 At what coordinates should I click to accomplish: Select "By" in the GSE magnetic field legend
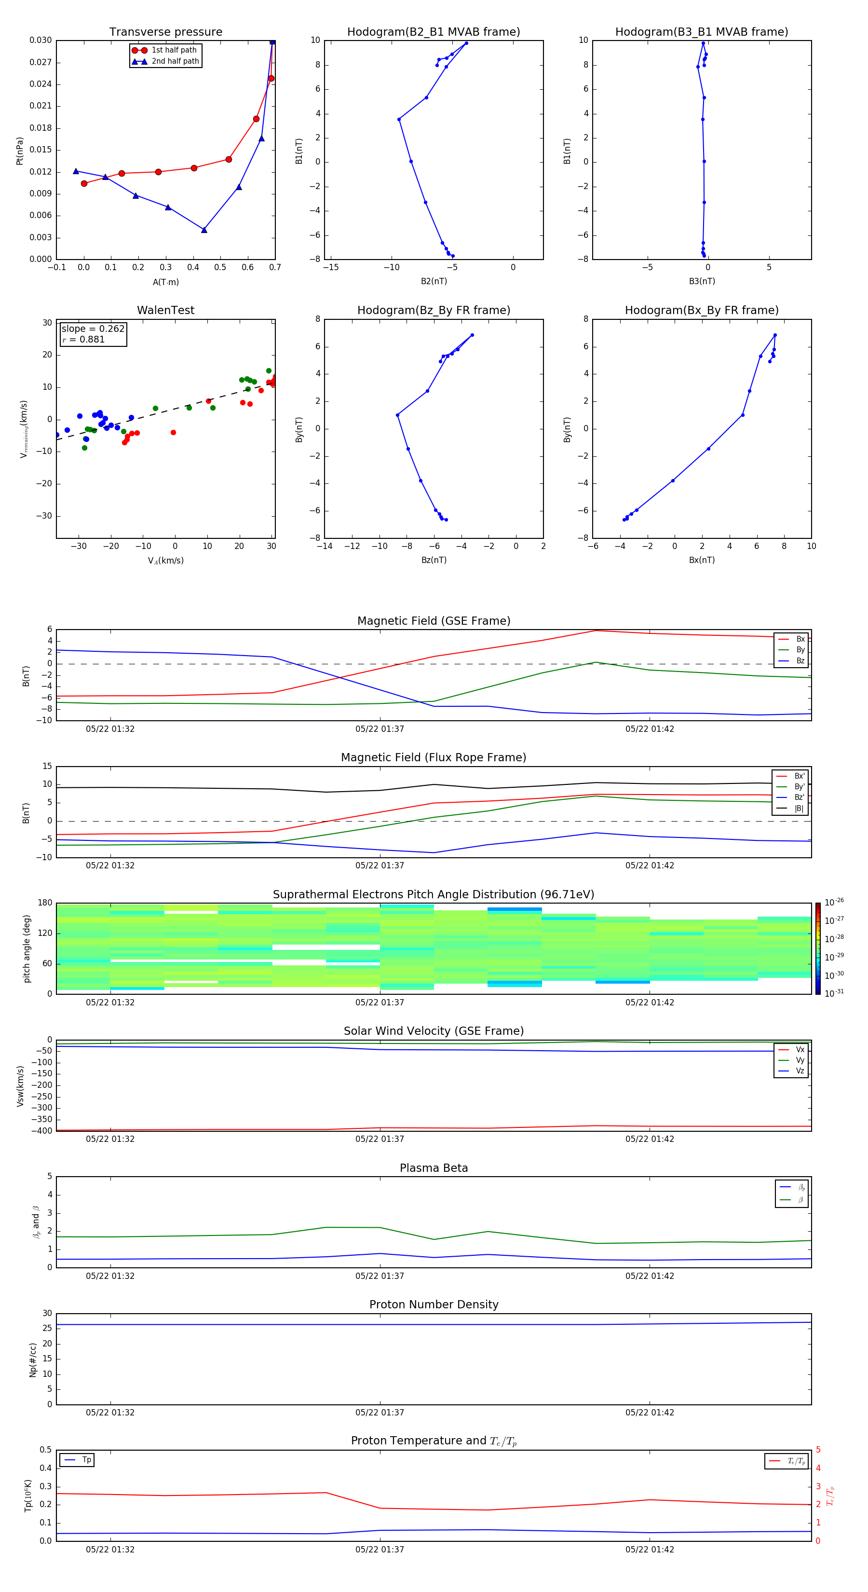coord(791,649)
